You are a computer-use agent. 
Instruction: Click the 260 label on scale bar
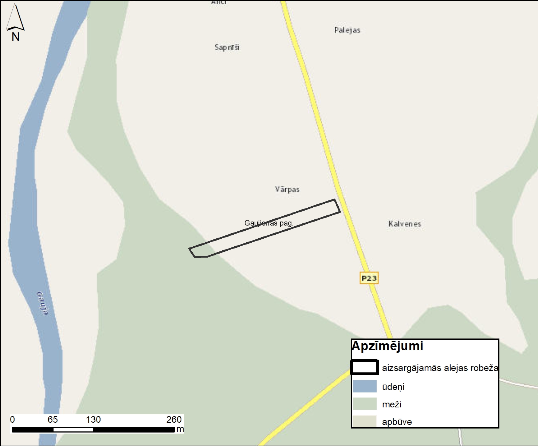174,420
